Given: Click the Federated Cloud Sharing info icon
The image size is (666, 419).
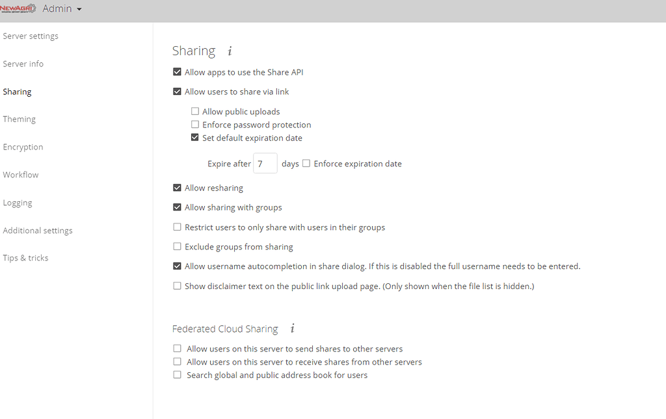Looking at the screenshot, I should pos(291,329).
